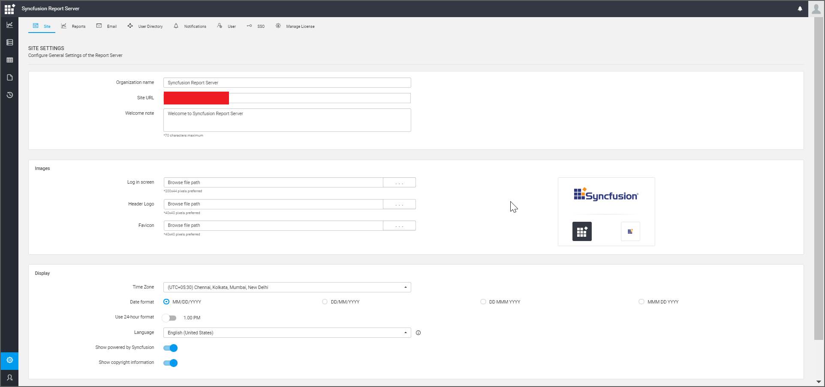825x387 pixels.
Task: Click the Syncfusion grid logo in header
Action: [9, 9]
